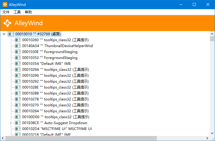Collapse the 00010010 #32769 desktop node
The height and width of the screenshot is (141, 215).
(x=4, y=34)
